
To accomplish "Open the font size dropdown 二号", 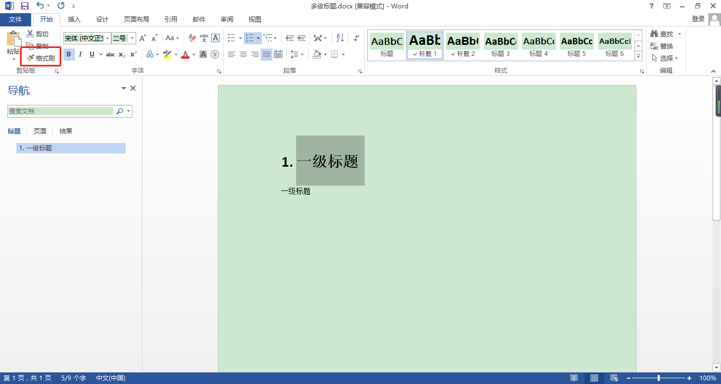I will click(132, 39).
